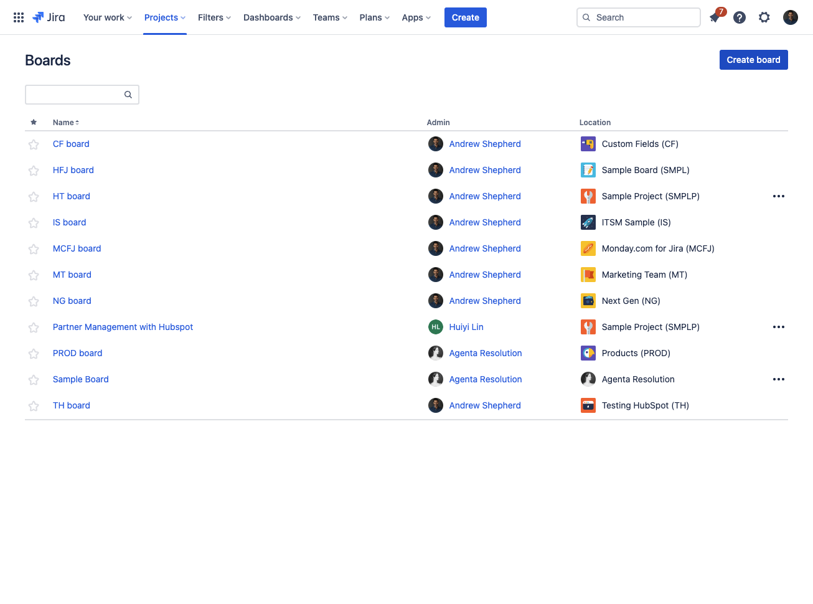The height and width of the screenshot is (604, 813).
Task: Click Agenta Resolution avatar in PROD board row
Action: point(436,353)
